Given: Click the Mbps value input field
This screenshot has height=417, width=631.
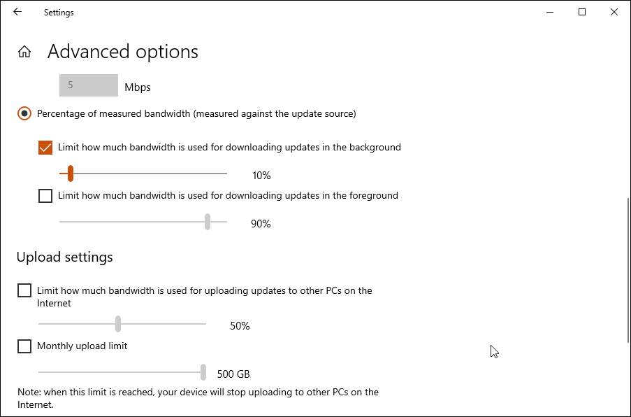Looking at the screenshot, I should 89,85.
